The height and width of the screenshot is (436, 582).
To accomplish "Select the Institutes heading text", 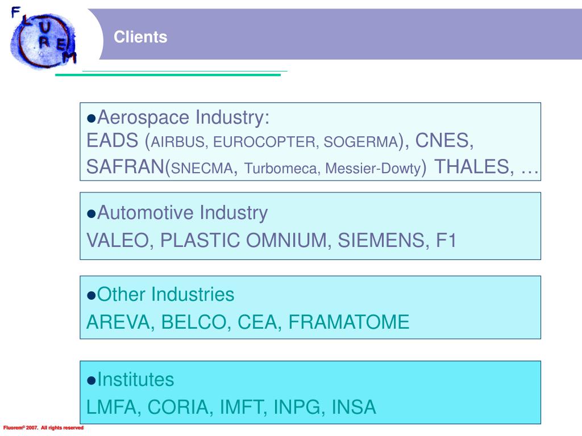I will click(135, 380).
